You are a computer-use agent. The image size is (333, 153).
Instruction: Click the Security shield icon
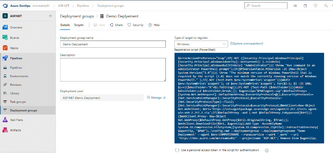pyautogui.click(x=129, y=25)
